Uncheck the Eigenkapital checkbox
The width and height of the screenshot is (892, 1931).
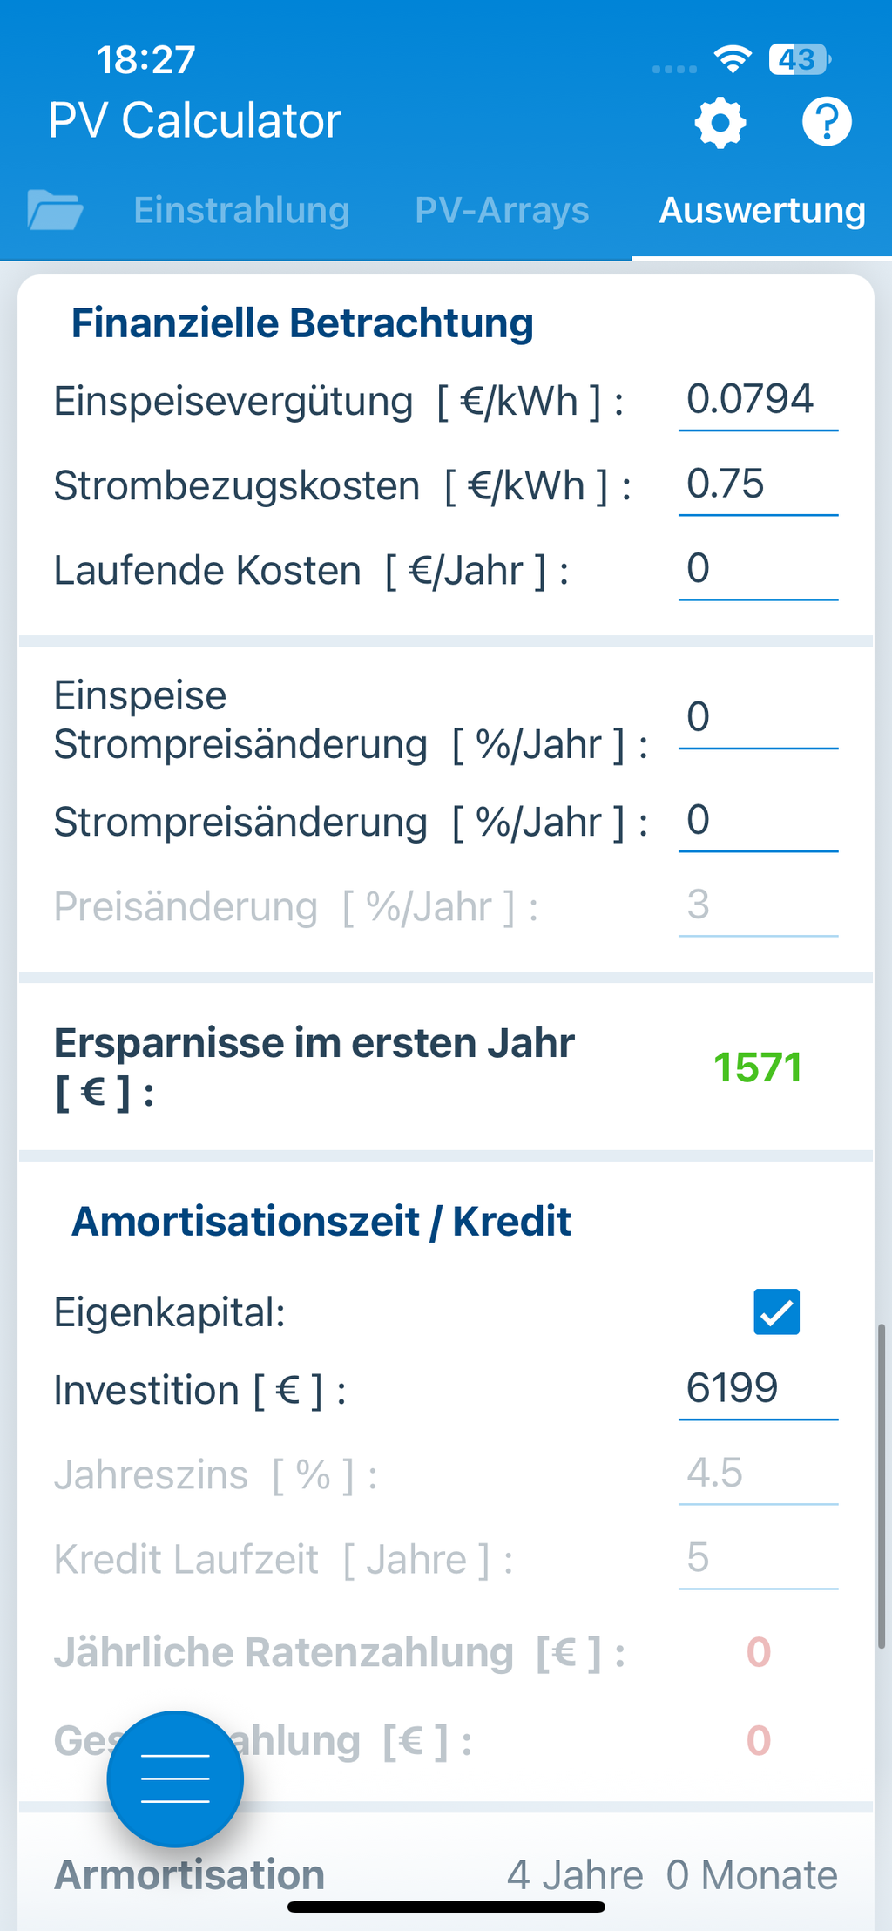(x=776, y=1312)
